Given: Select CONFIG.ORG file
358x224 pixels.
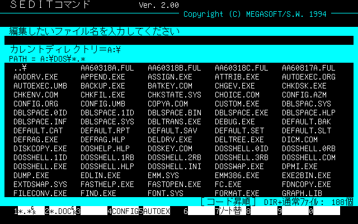Looking at the screenshot, I should pos(36,104).
